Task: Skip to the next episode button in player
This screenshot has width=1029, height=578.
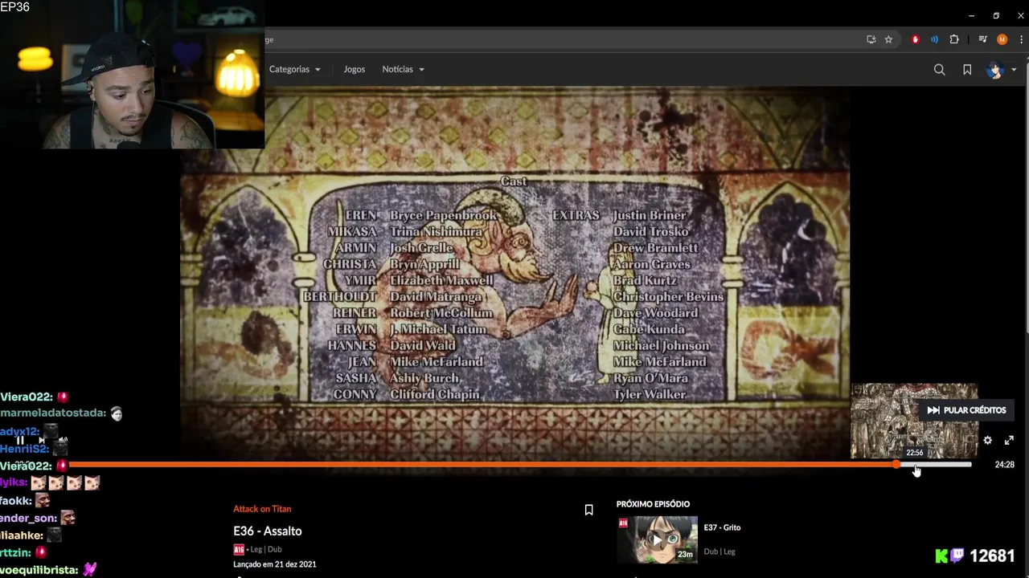Action: click(x=42, y=440)
